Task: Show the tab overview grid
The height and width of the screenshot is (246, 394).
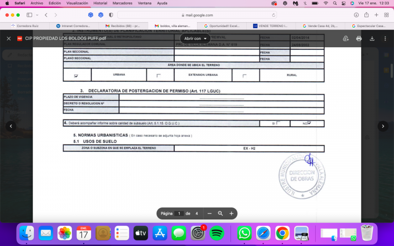Action: point(387,15)
